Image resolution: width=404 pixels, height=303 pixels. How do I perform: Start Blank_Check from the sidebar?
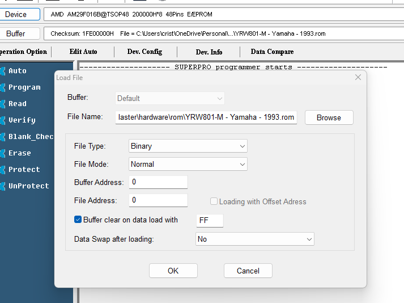click(31, 137)
